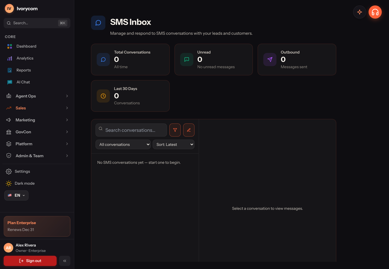The height and width of the screenshot is (269, 389).
Task: Start new SMS with pencil compose icon
Action: pos(189,130)
